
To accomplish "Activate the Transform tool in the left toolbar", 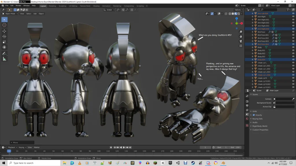I will tap(4, 48).
